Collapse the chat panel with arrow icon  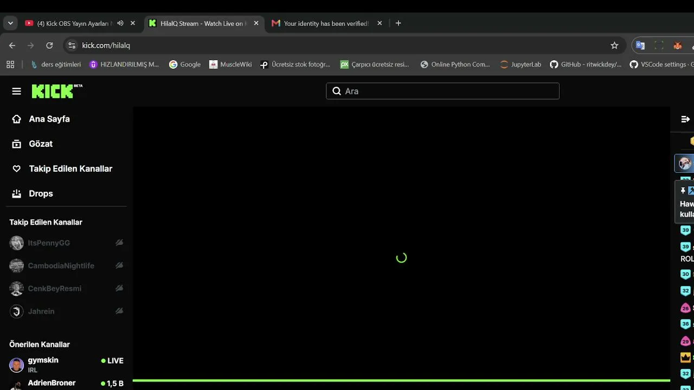coord(685,119)
